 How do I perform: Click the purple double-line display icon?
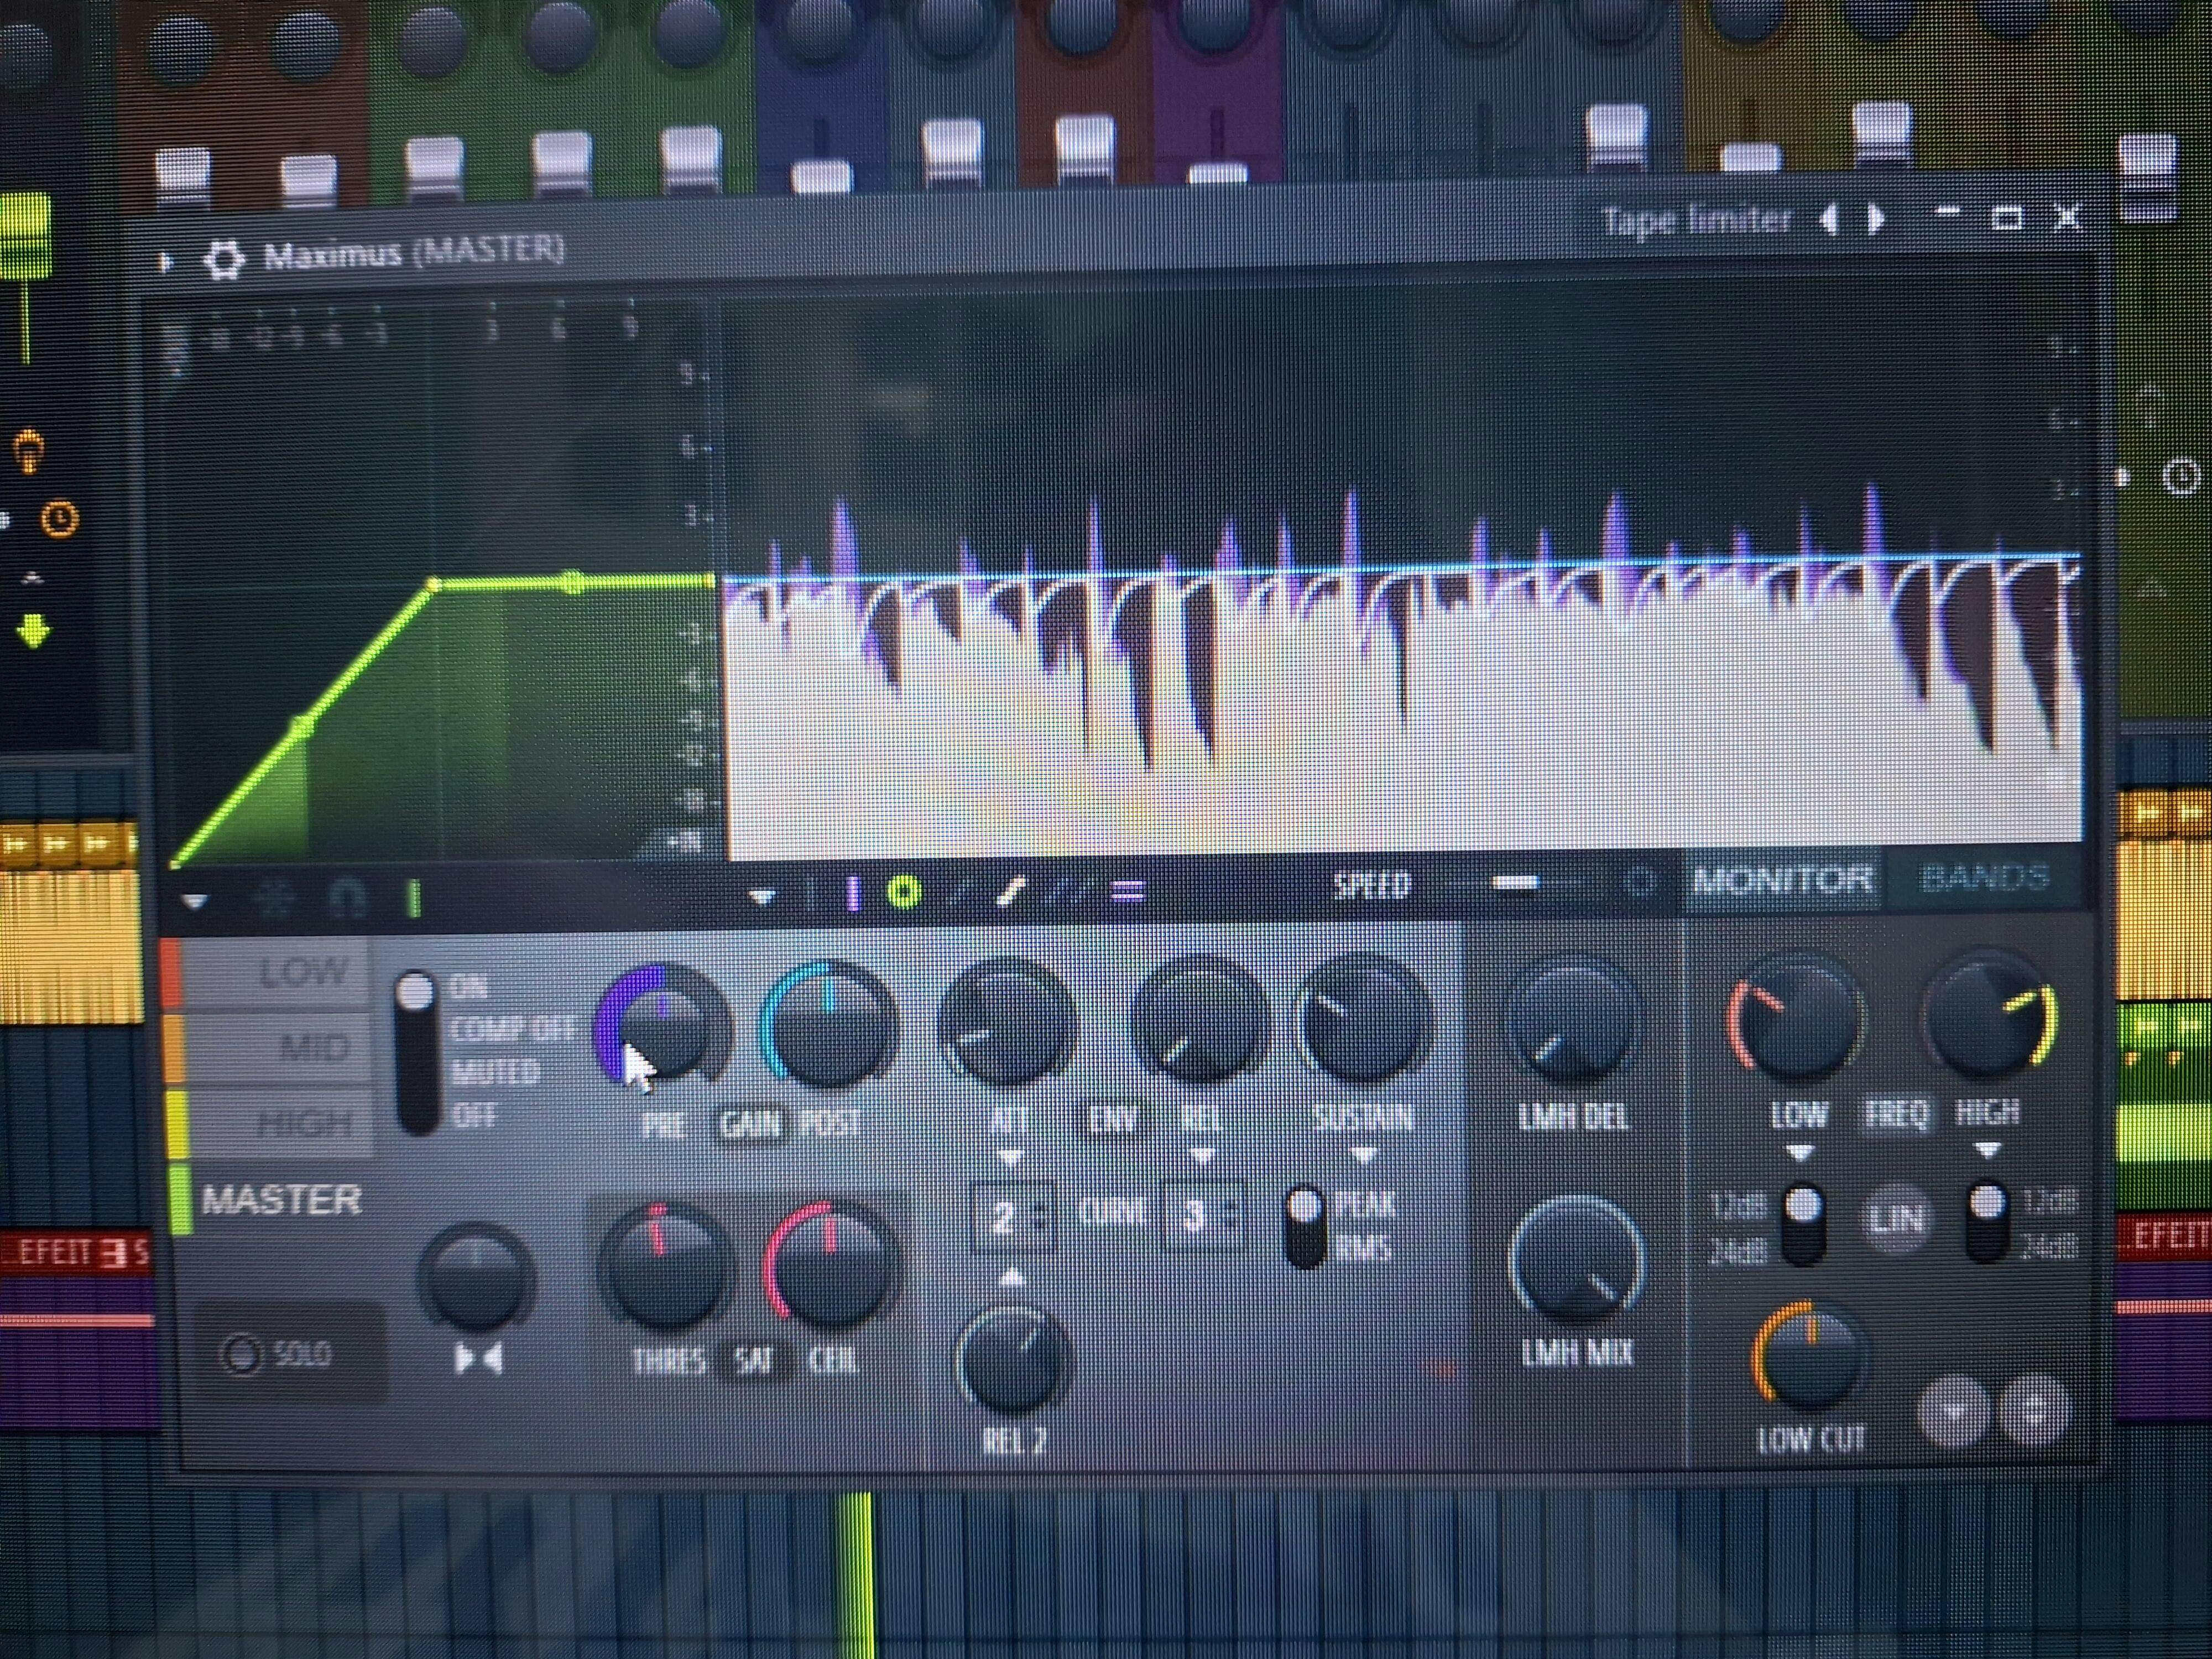[x=1128, y=889]
